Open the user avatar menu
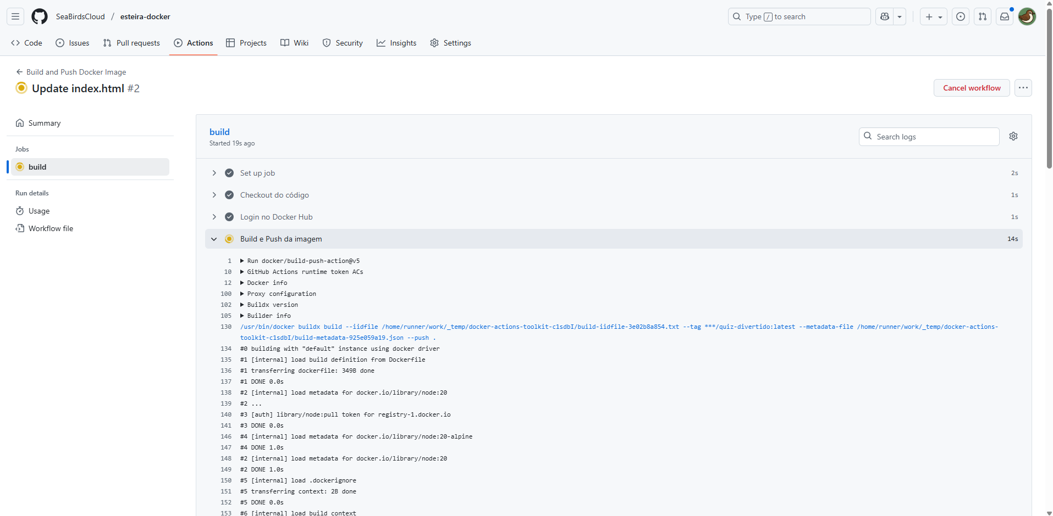 click(1027, 16)
